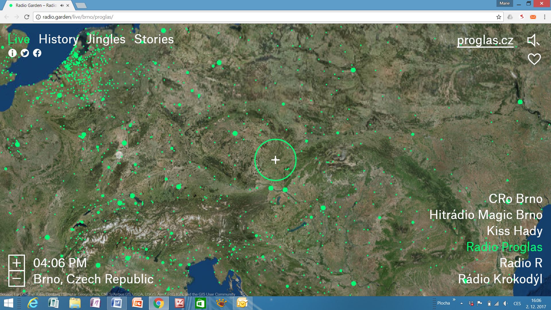Open OneNote from the taskbar

[96, 303]
